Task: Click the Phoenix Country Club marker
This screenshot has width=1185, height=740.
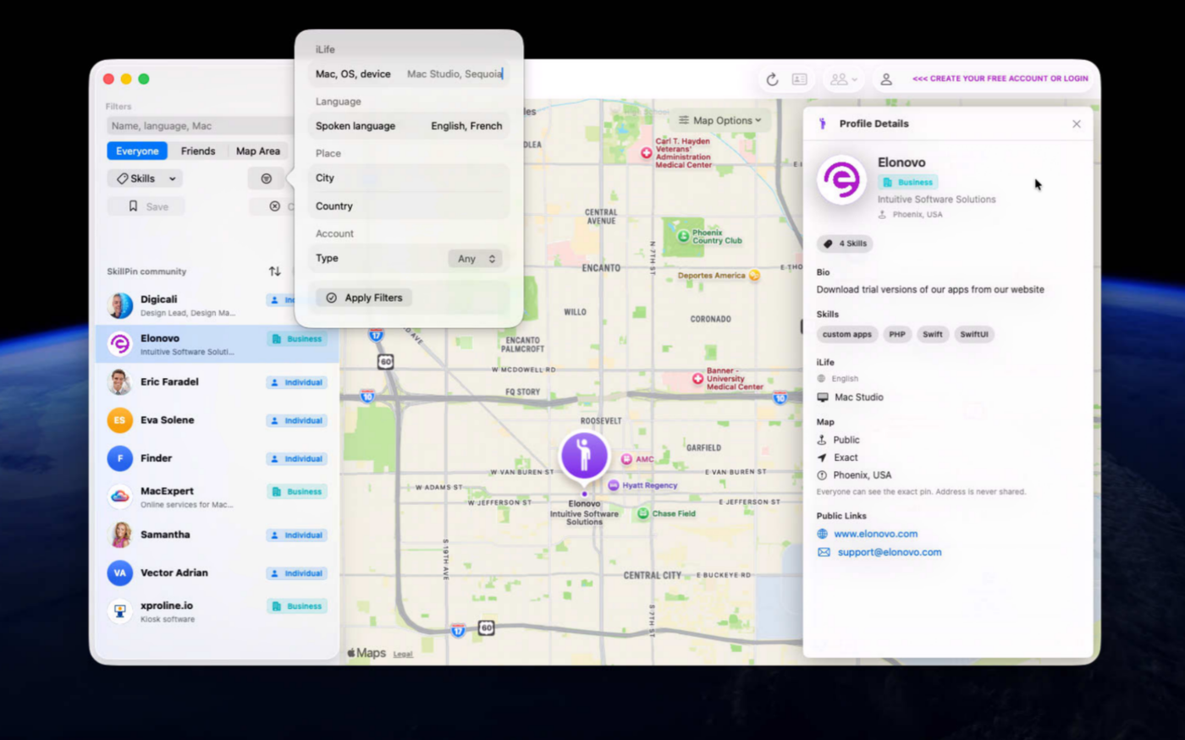Action: [683, 236]
